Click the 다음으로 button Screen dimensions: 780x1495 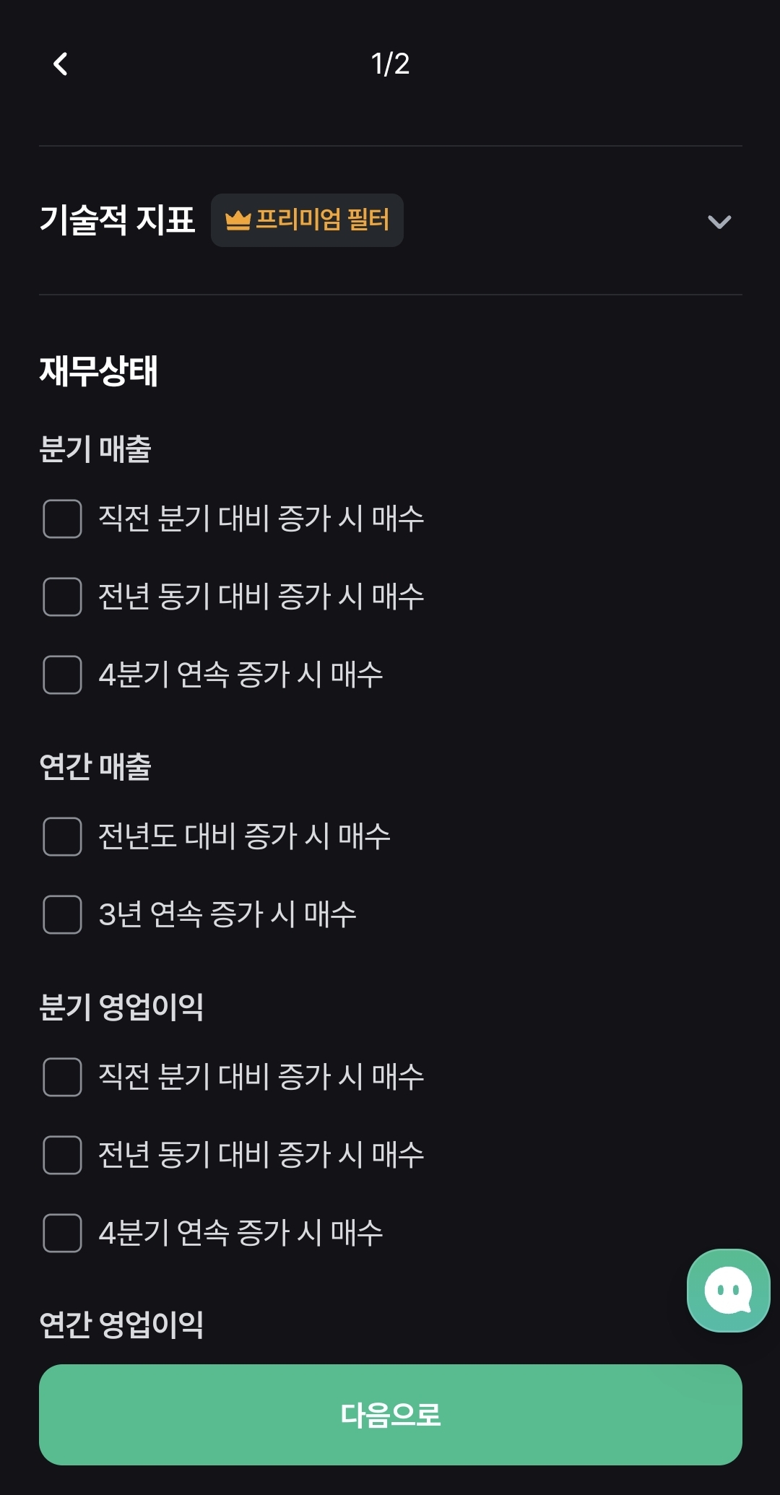tap(390, 1414)
